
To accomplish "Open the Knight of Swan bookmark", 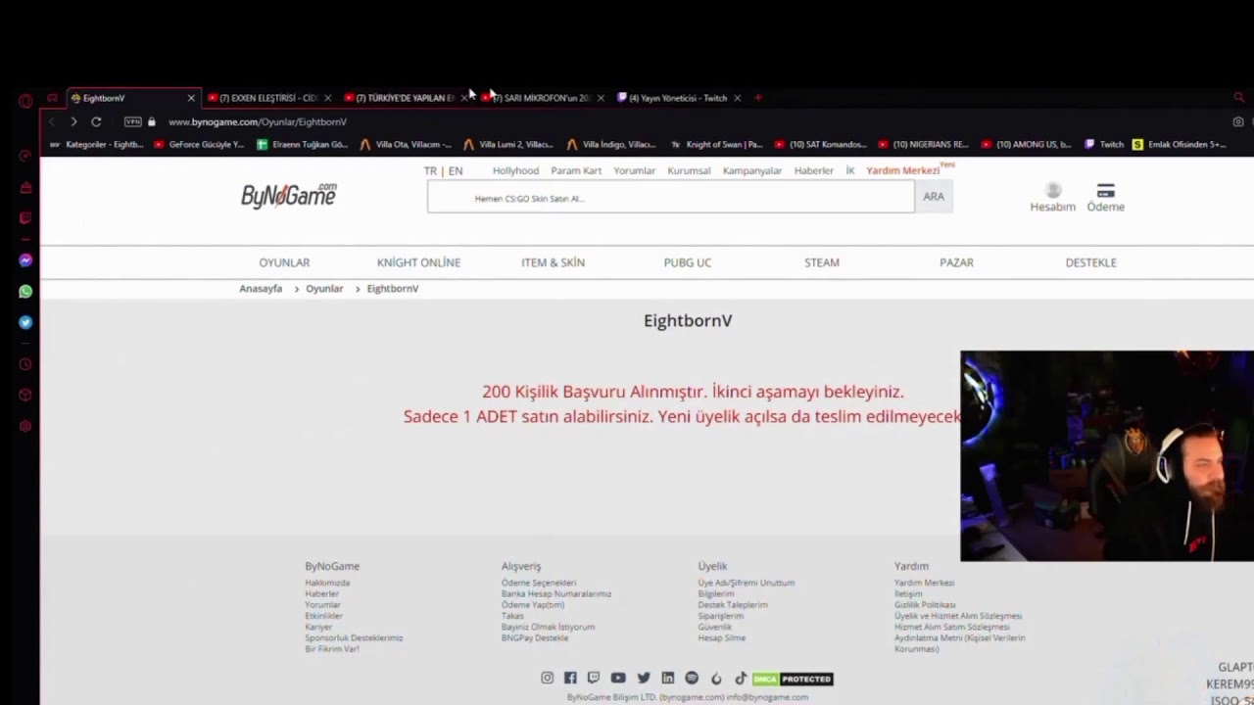I will pos(716,144).
